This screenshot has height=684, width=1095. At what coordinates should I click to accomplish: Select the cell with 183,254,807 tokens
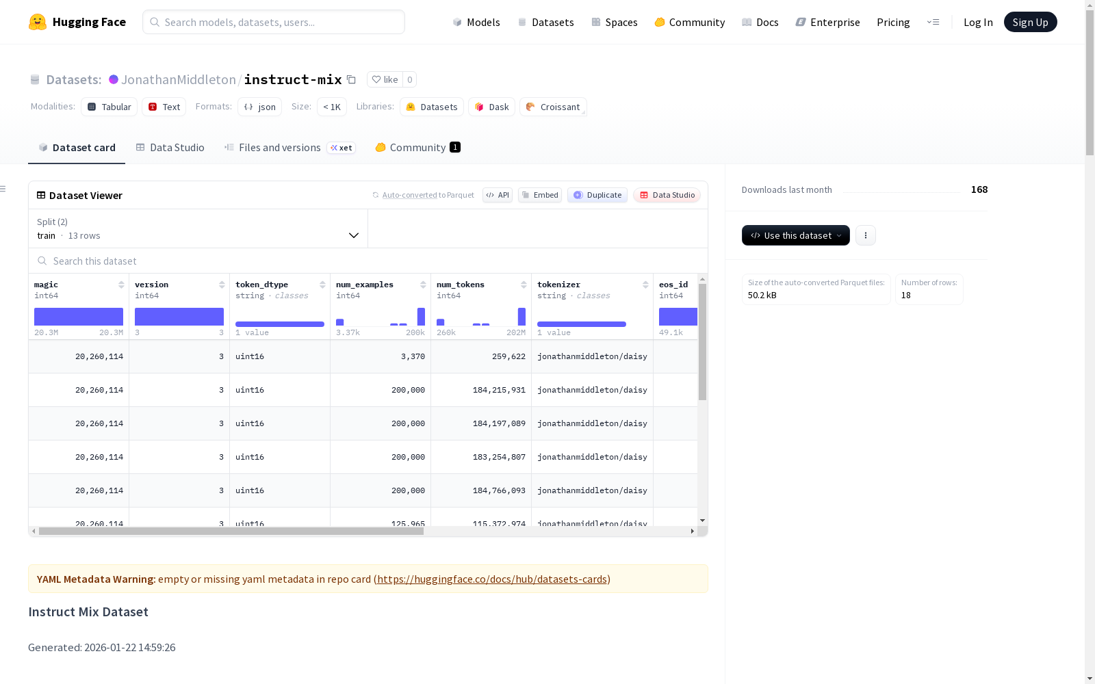click(481, 457)
